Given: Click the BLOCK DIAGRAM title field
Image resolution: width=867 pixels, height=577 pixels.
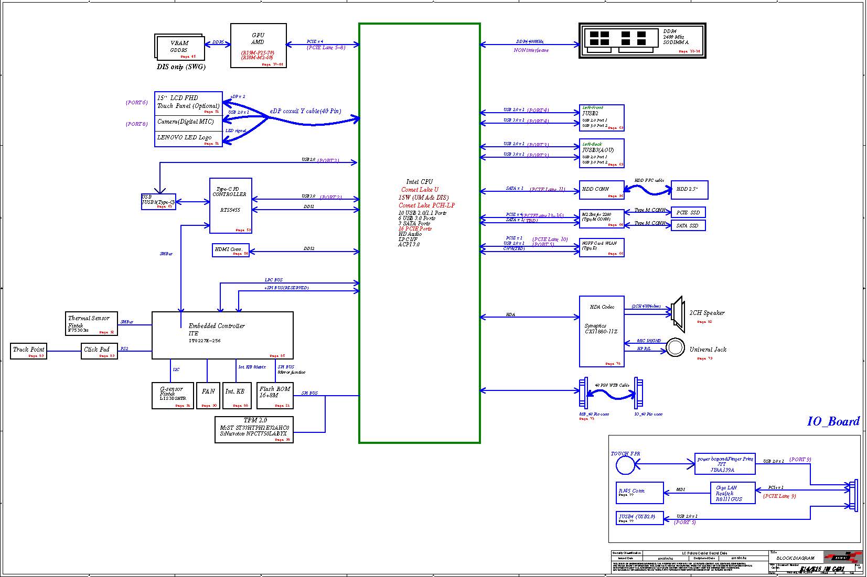Looking at the screenshot, I should point(796,558).
